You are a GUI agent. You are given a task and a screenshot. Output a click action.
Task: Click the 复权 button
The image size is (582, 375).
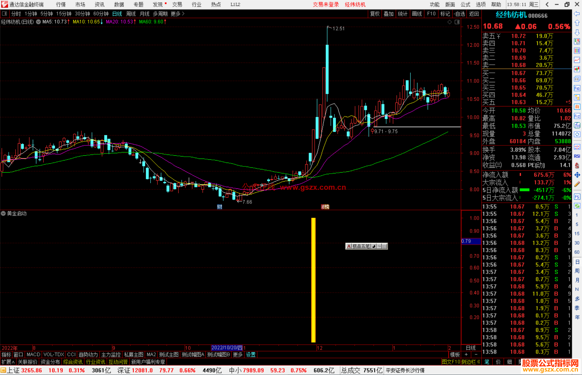click(x=375, y=14)
